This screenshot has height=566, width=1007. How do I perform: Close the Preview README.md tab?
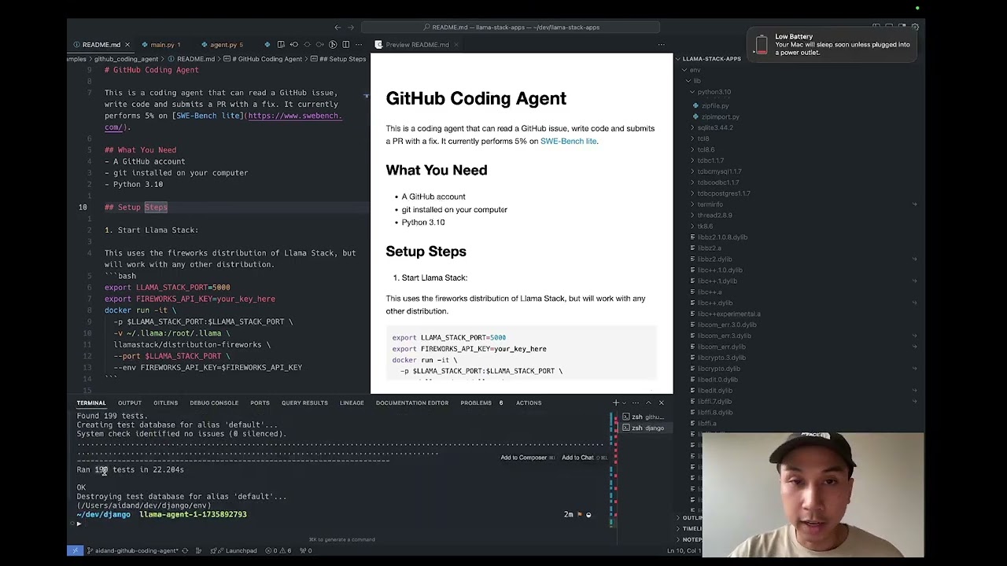(x=456, y=45)
